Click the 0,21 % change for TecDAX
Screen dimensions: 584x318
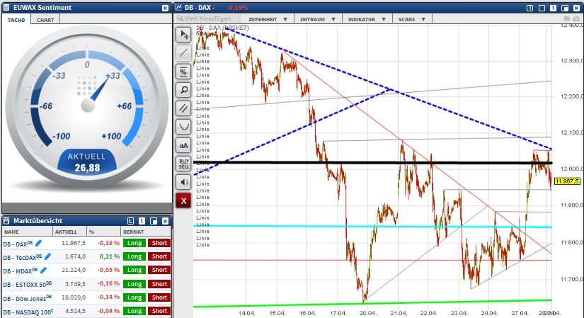point(110,256)
